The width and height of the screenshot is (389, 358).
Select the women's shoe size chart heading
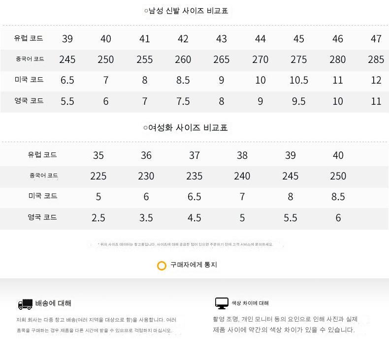point(186,128)
